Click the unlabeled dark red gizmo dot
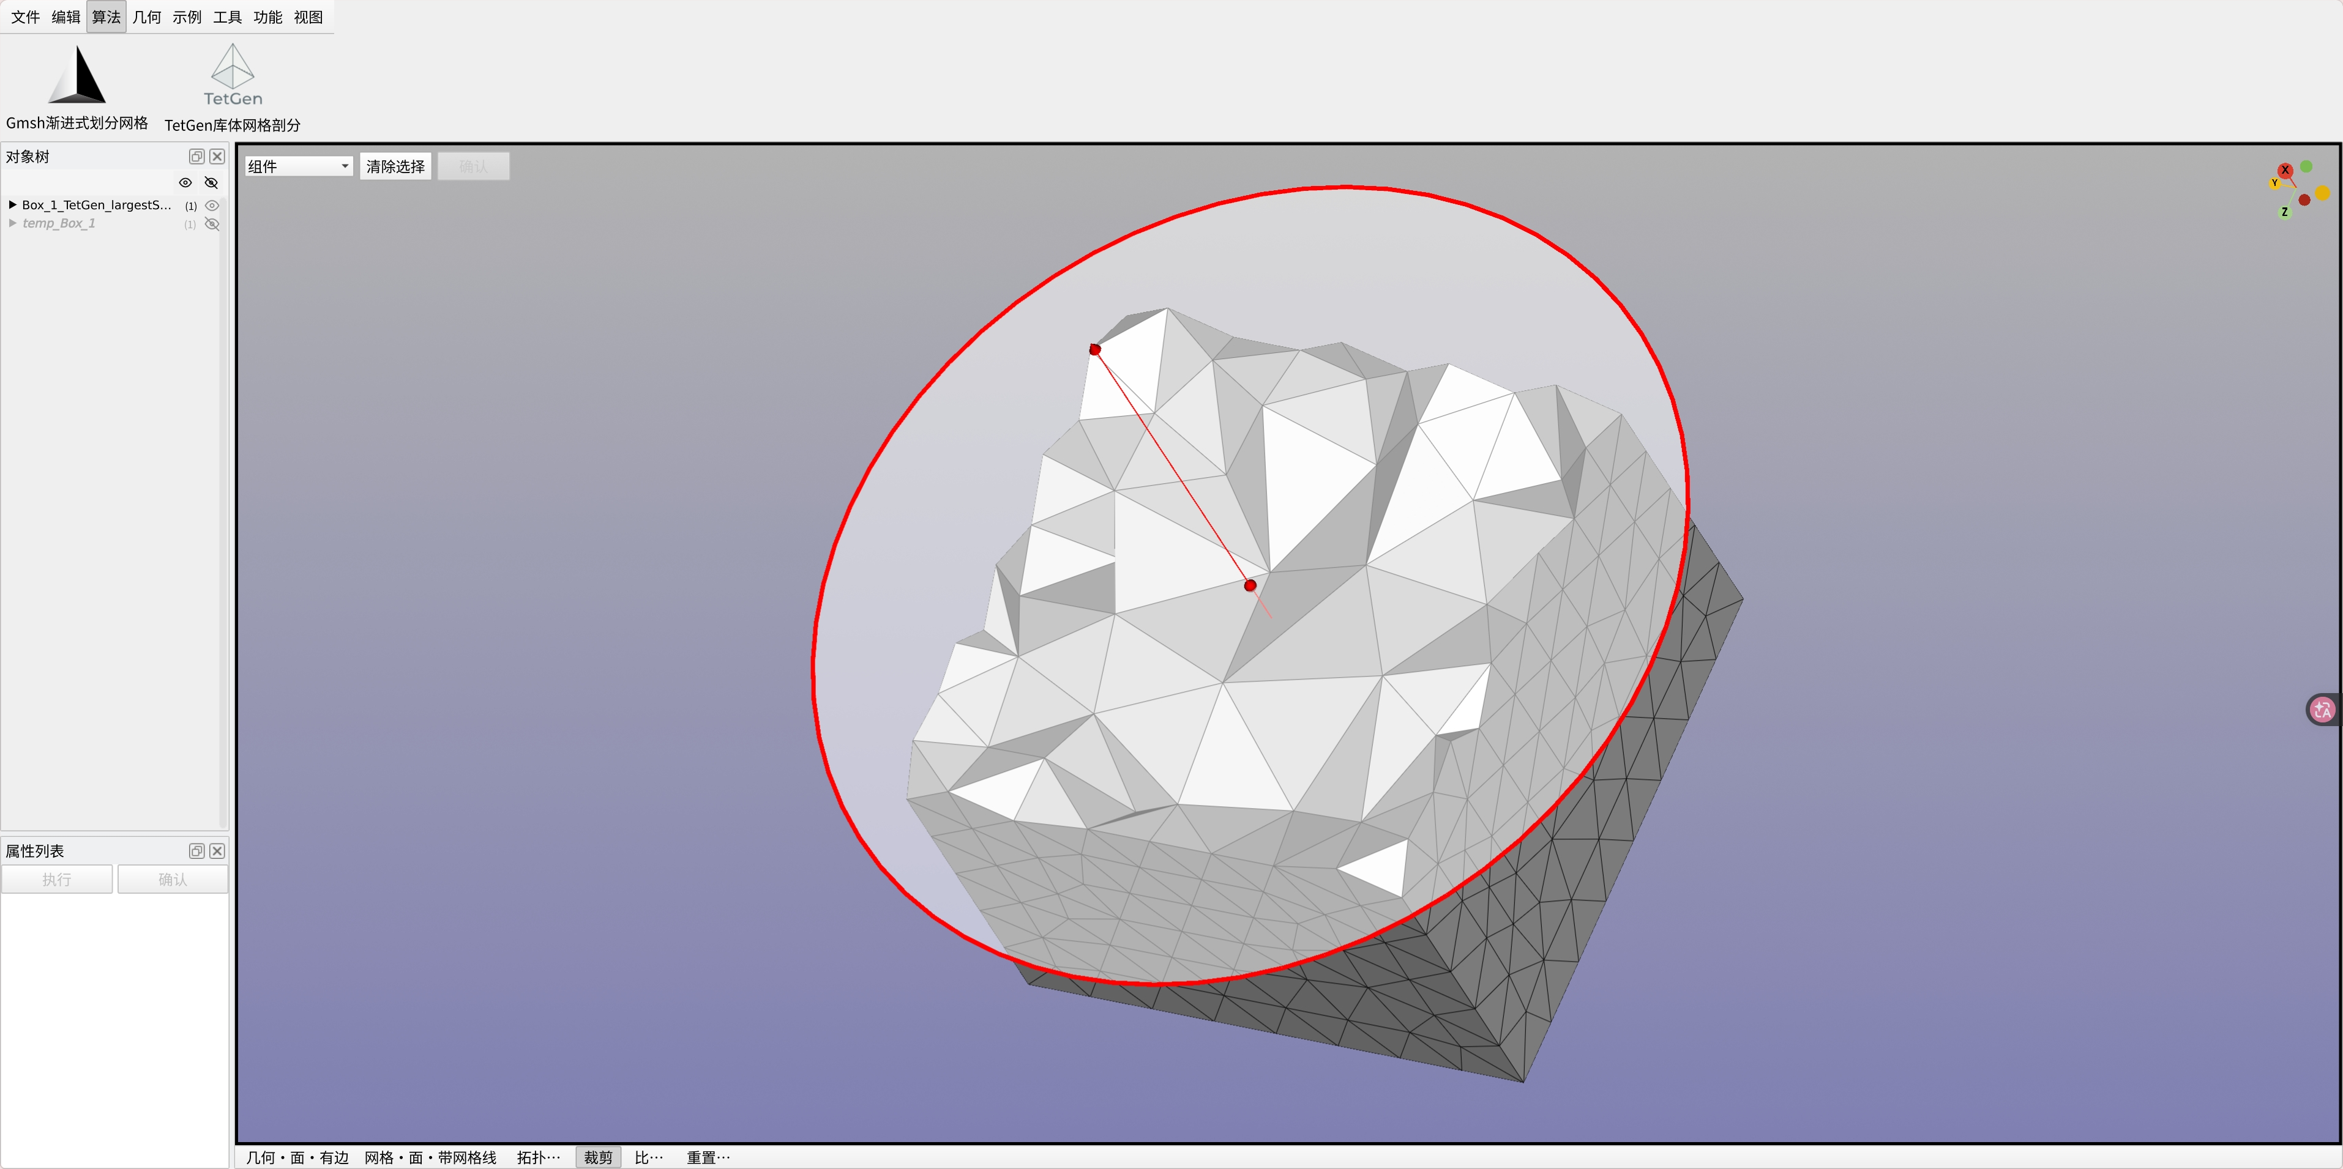The image size is (2343, 1169). pyautogui.click(x=2304, y=200)
